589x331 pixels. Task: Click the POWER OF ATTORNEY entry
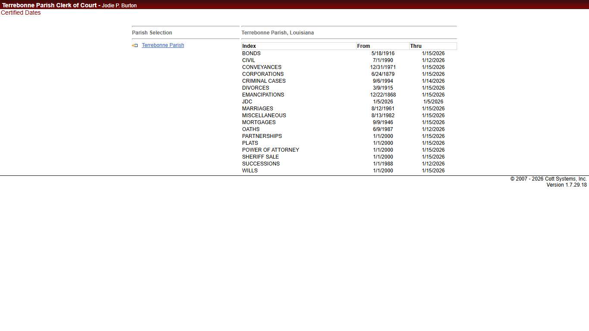point(270,150)
